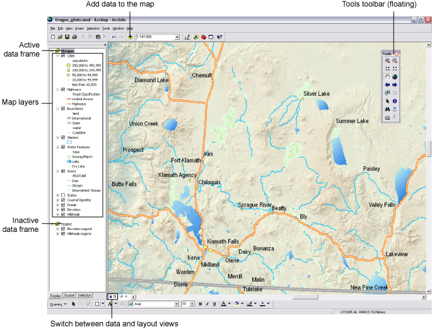Select the Zoom In tool
This screenshot has width=432, height=329.
[387, 61]
